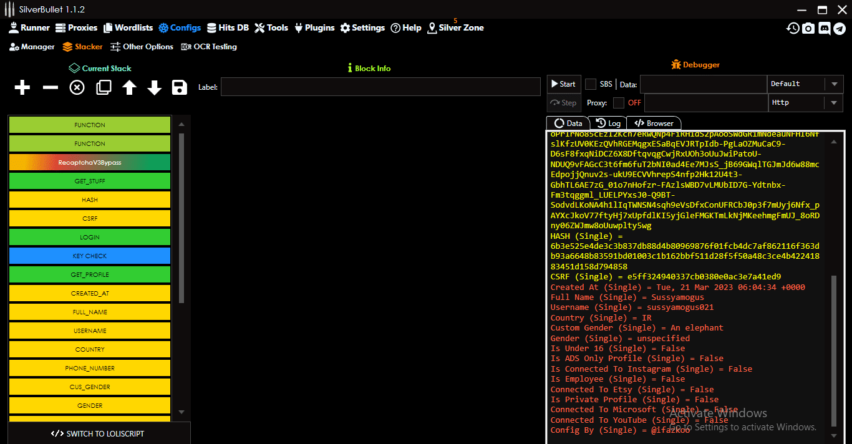Image resolution: width=852 pixels, height=444 pixels.
Task: Open the Discord icon in the title bar
Action: pos(825,28)
